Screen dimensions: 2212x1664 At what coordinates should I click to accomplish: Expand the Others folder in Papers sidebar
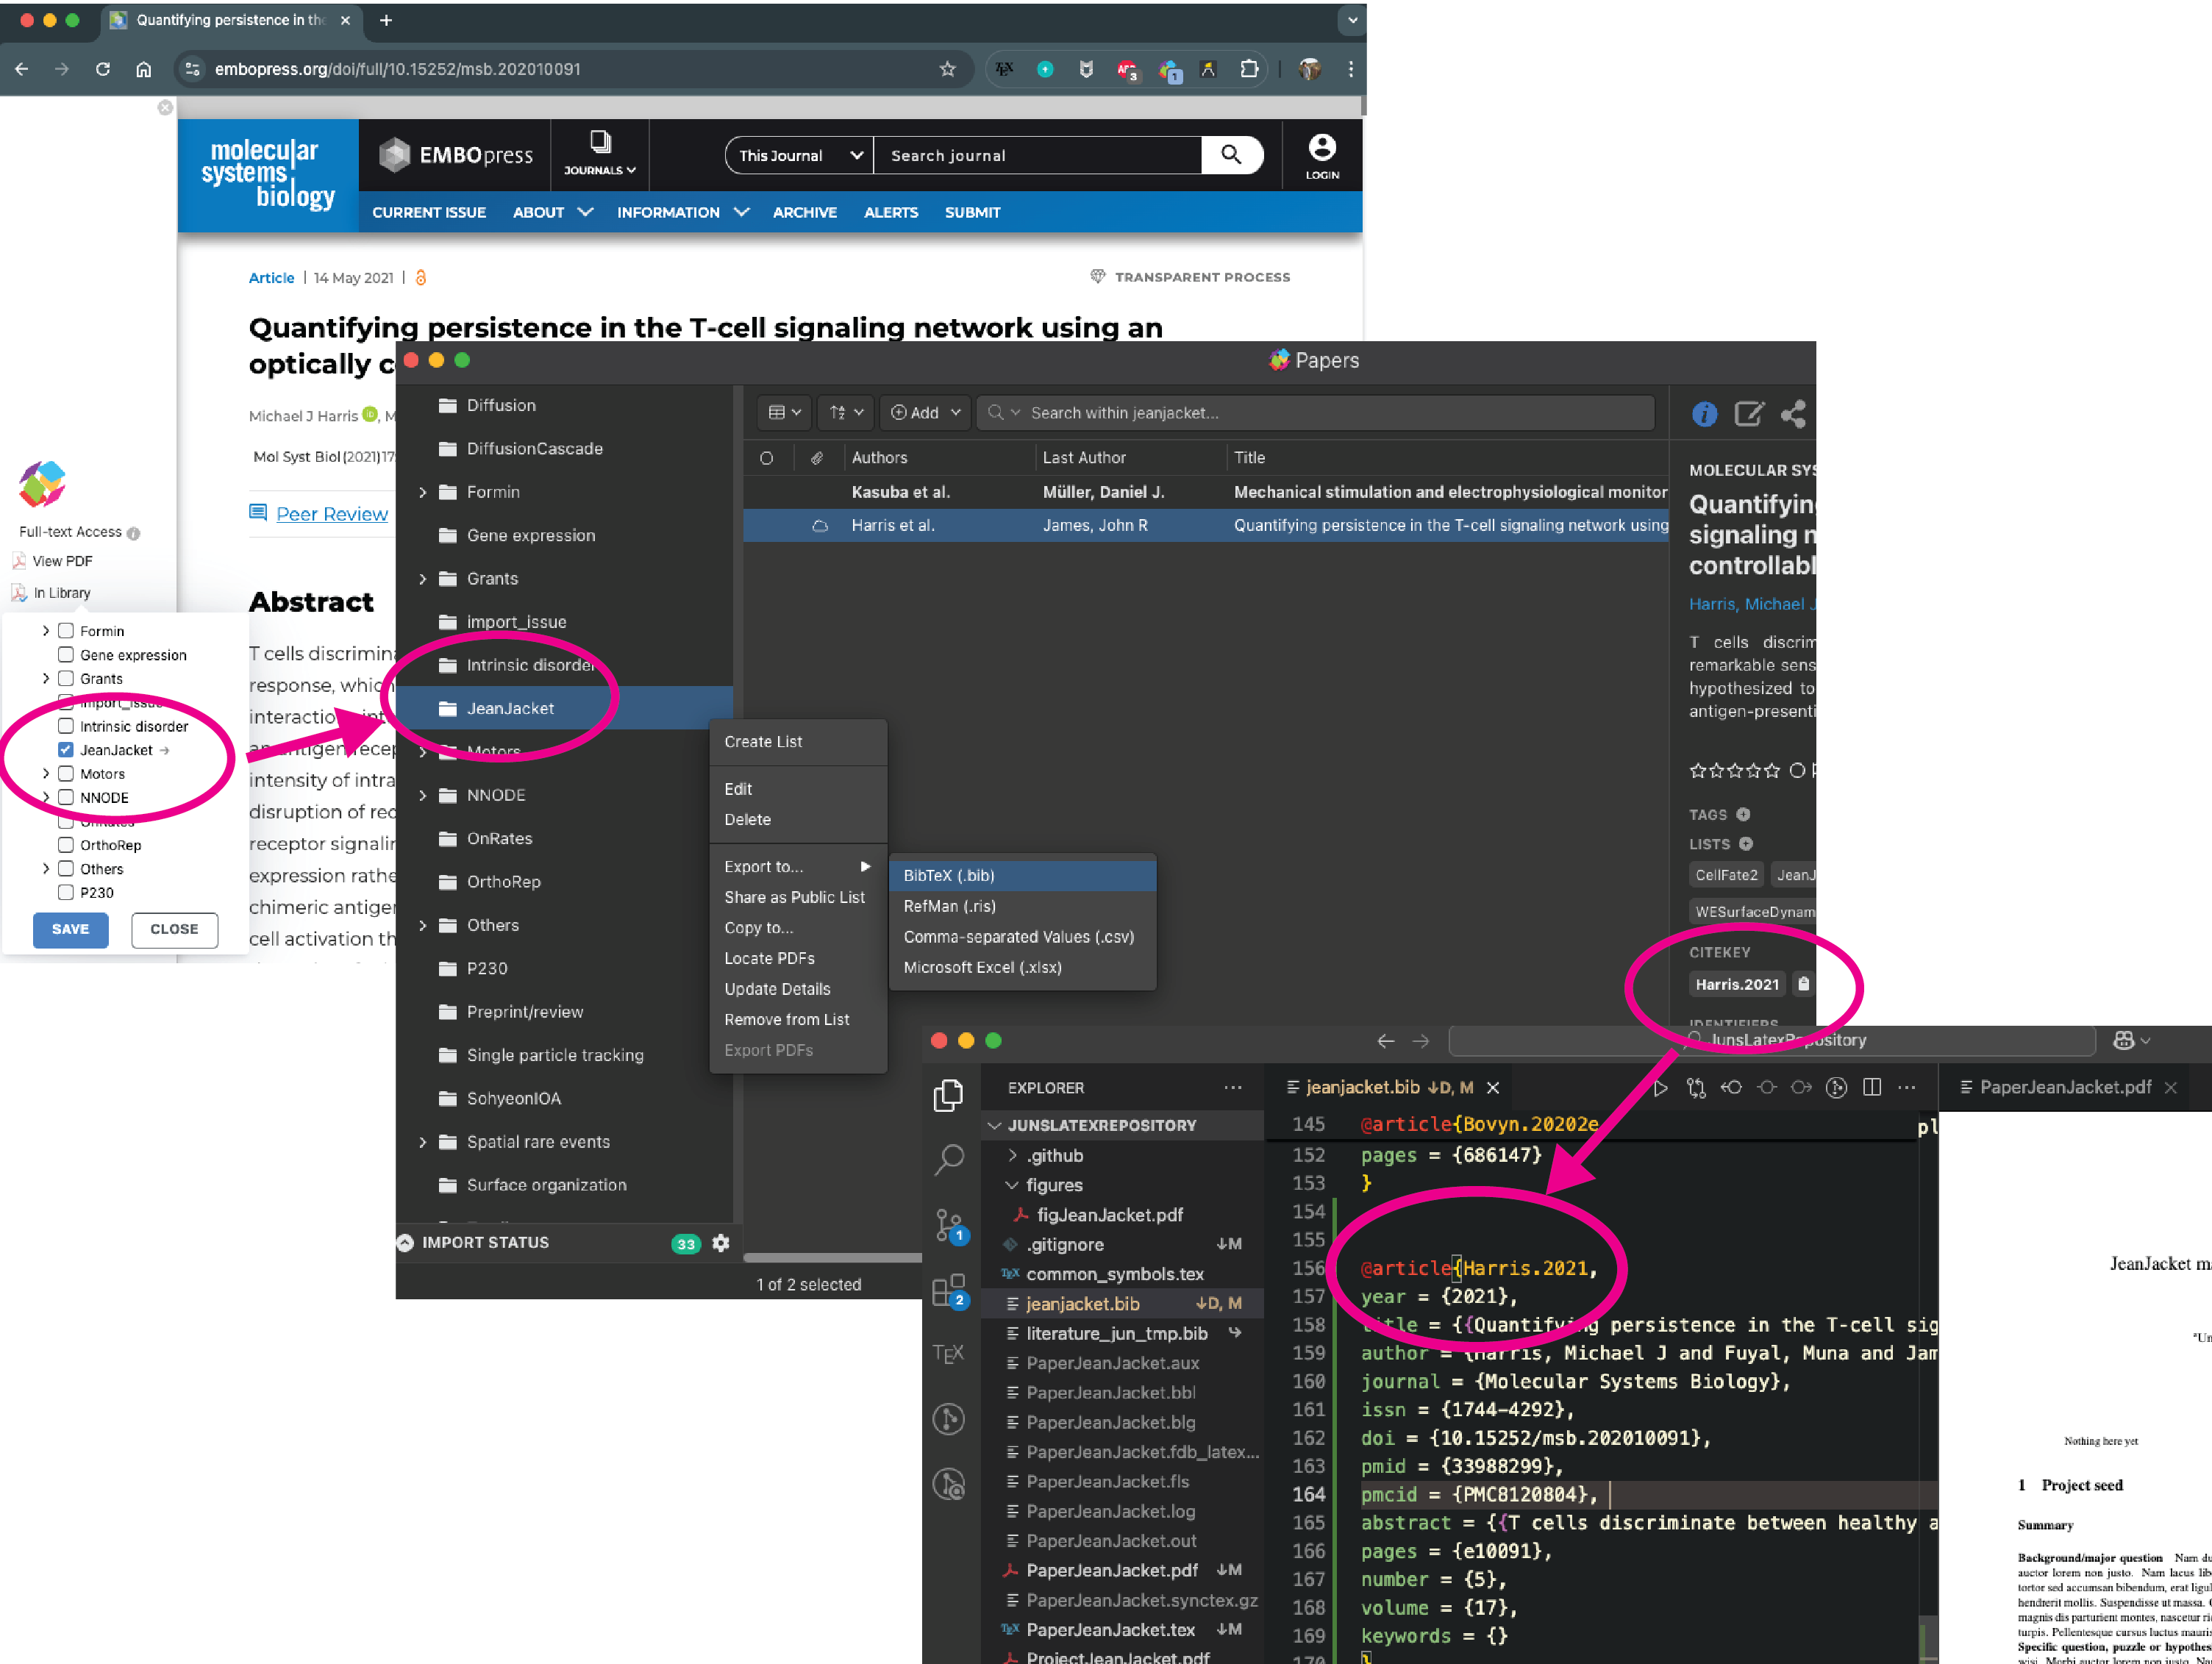pos(422,925)
